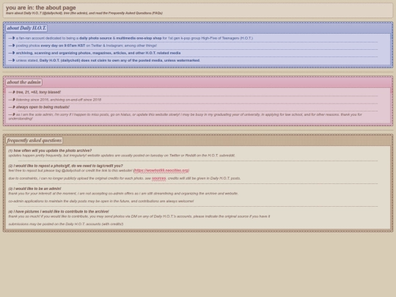Viewport: 396px width, 297px height.
Task: Select the 'about Daily H.O.T.' section title
Action: pos(26,28)
